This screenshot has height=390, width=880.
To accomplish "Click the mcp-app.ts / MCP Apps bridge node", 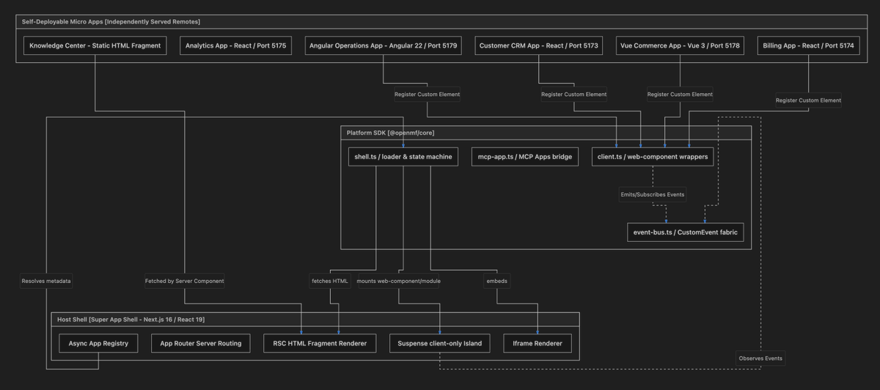I will point(525,156).
